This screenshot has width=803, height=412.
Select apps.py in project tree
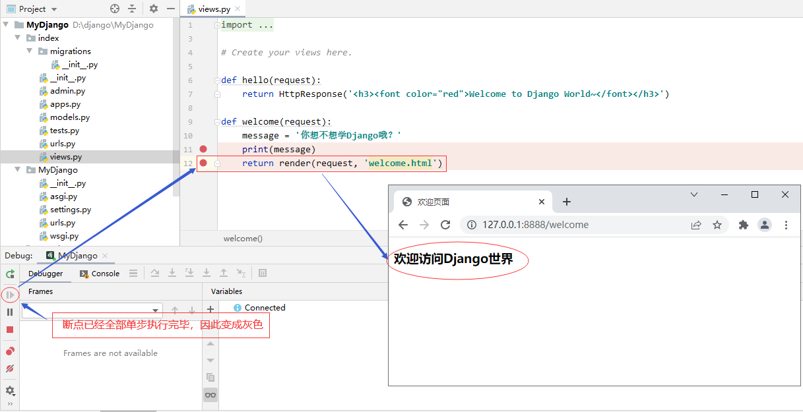point(60,104)
